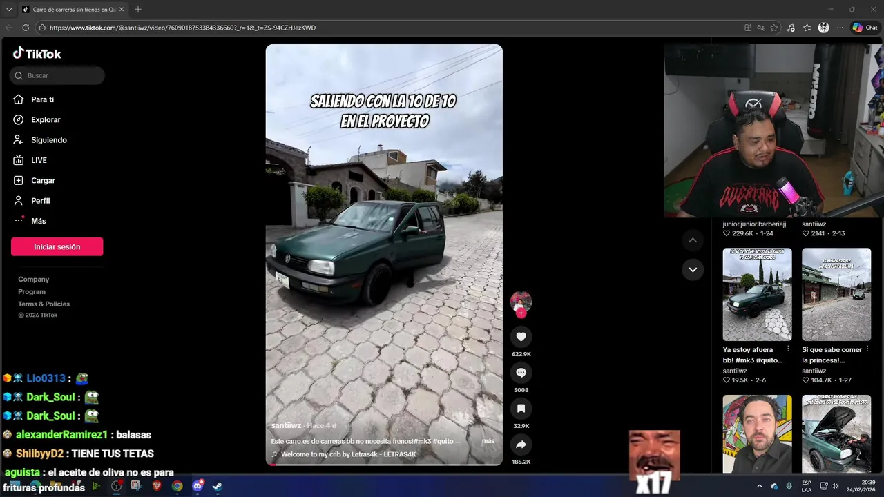Open browser apps icon in address bar
This screenshot has width=884, height=497.
[748, 28]
